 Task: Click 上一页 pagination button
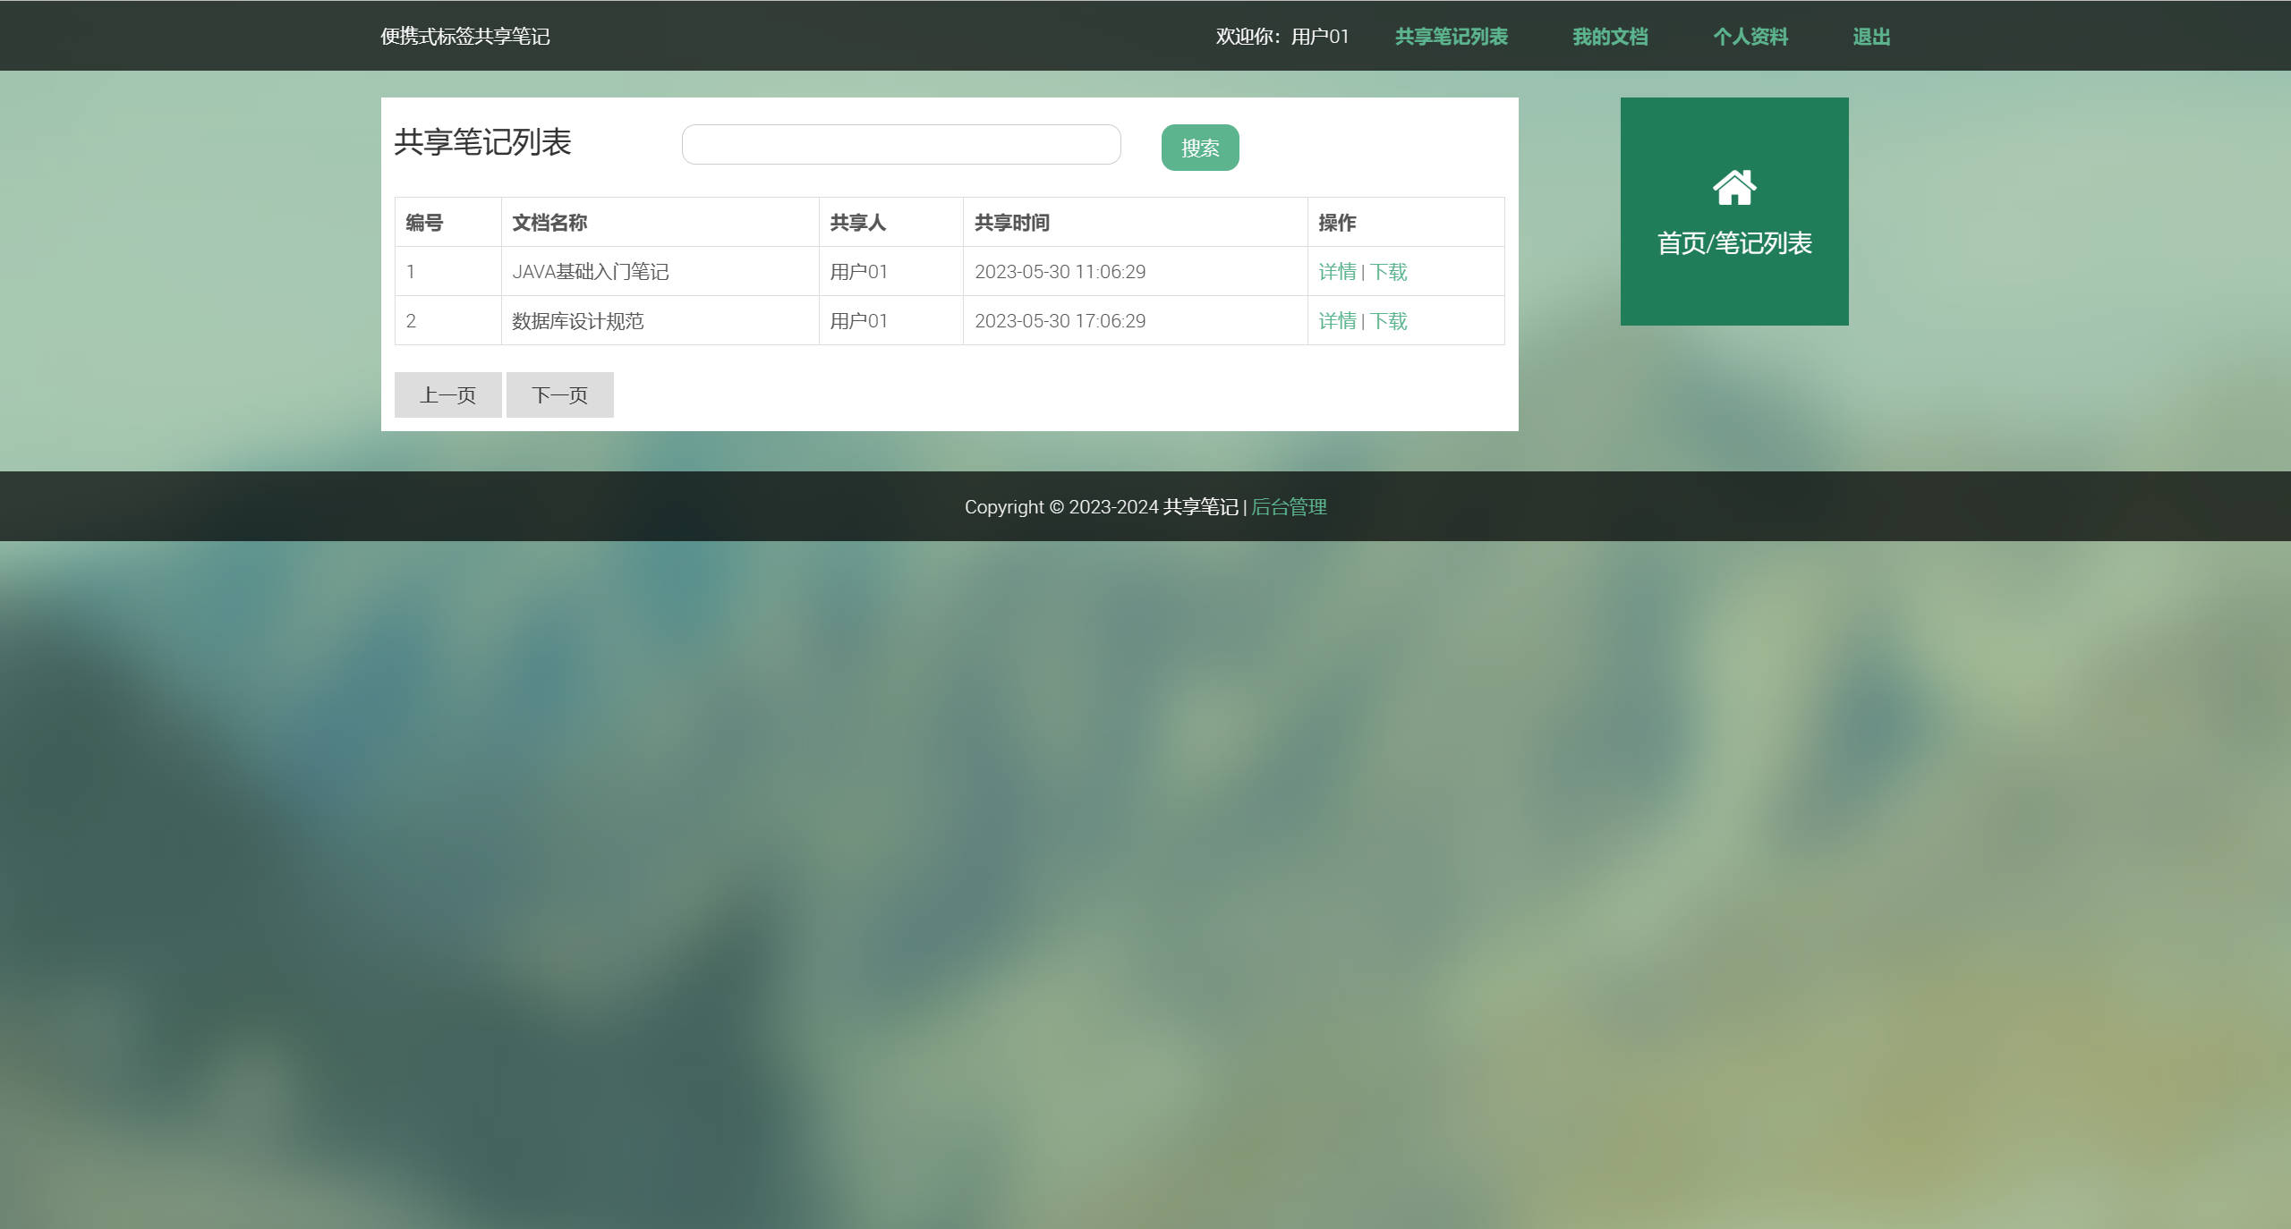pos(447,394)
